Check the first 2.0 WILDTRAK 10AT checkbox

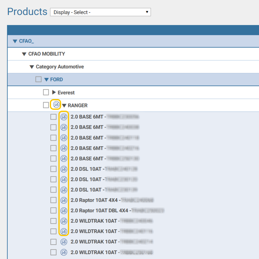(53, 221)
